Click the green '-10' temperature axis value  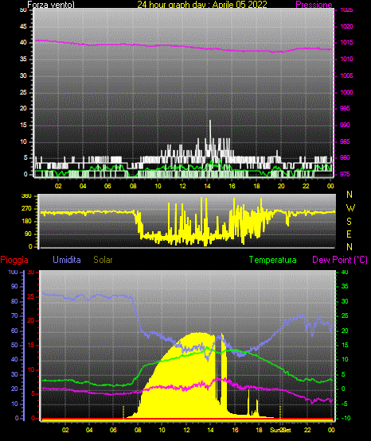[x=346, y=418]
